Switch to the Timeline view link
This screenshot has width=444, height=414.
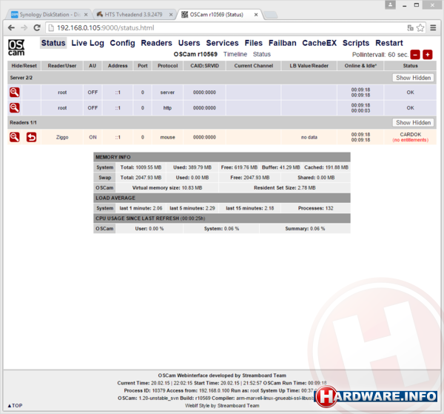(x=235, y=54)
